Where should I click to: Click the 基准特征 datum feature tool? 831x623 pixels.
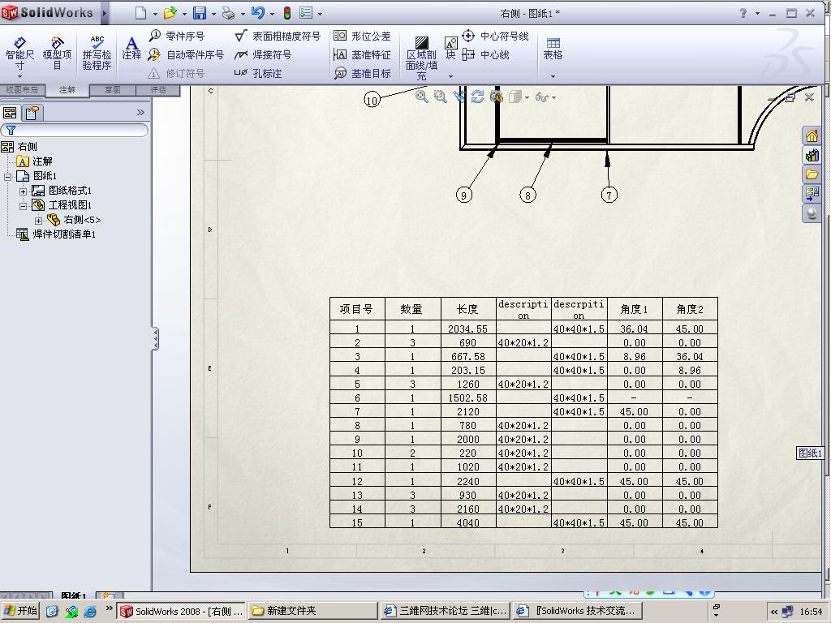[x=363, y=54]
